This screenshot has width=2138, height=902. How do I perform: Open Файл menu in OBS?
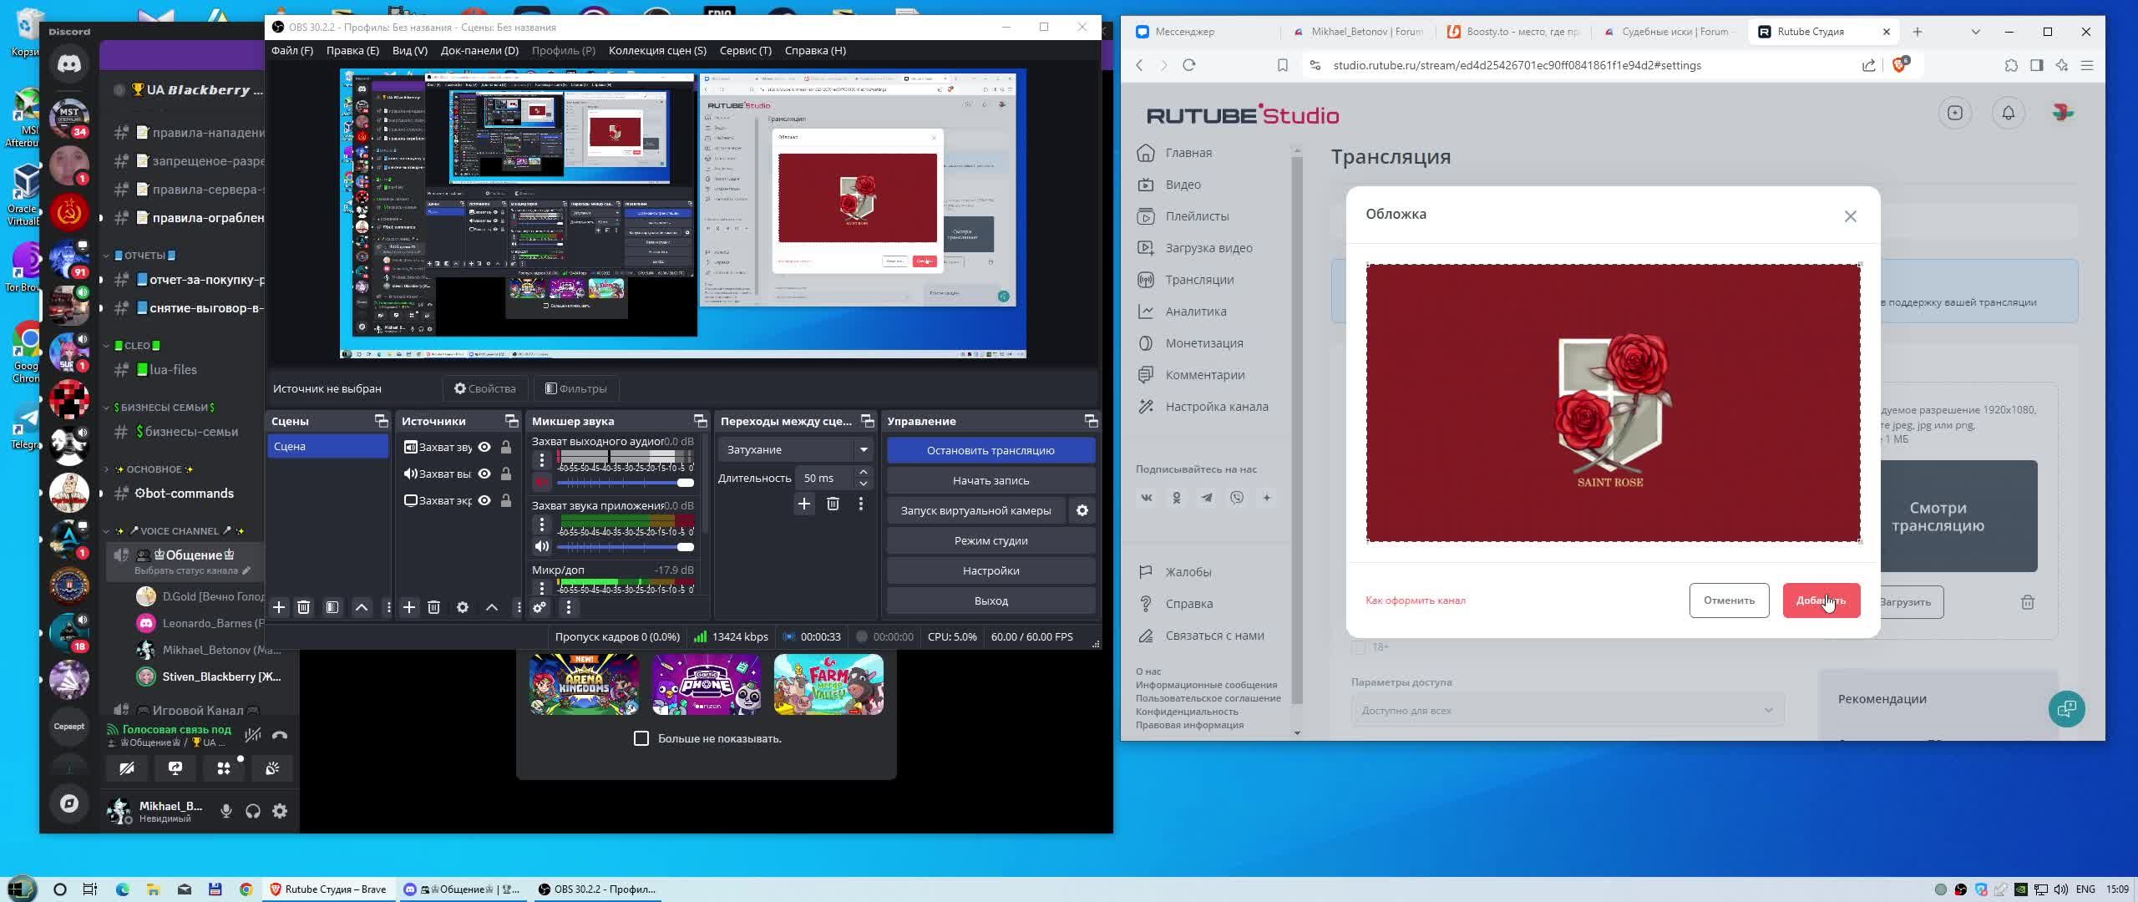(x=292, y=50)
